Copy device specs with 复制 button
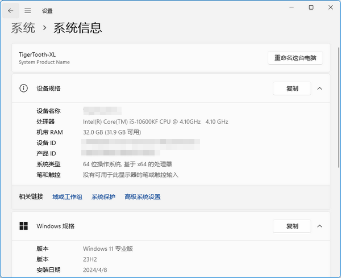The height and width of the screenshot is (278, 341). [292, 89]
